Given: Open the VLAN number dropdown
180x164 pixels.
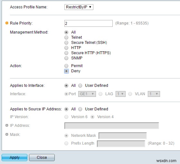Looking at the screenshot, I should click(x=154, y=94).
